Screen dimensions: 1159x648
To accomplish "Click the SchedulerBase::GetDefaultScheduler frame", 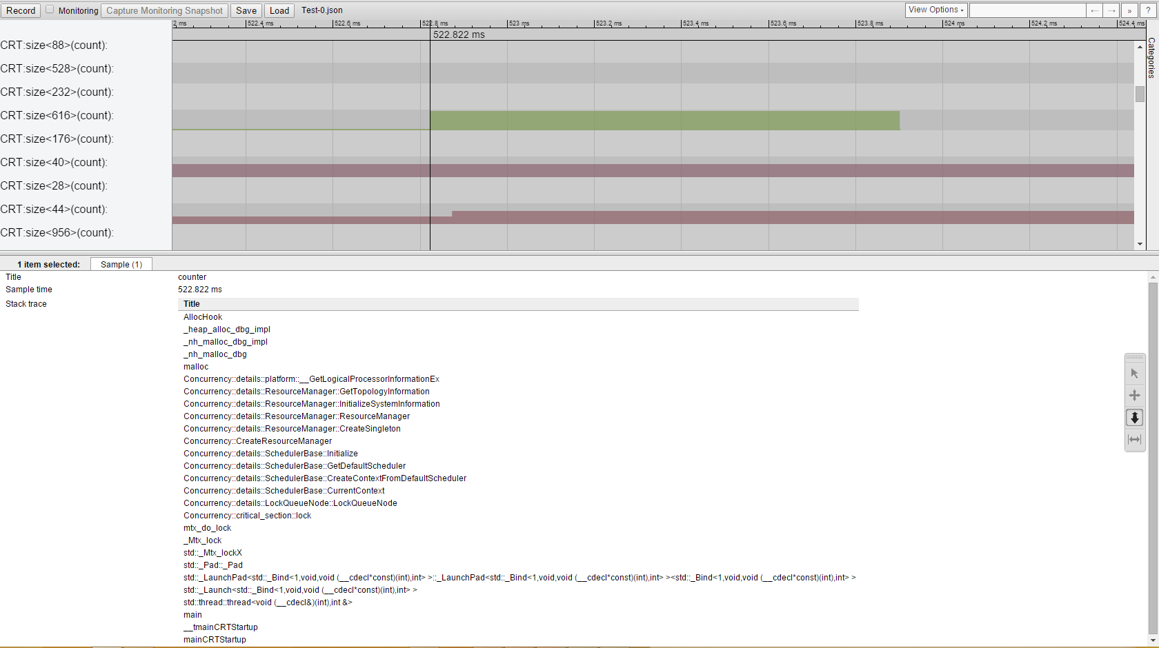I will tap(295, 466).
